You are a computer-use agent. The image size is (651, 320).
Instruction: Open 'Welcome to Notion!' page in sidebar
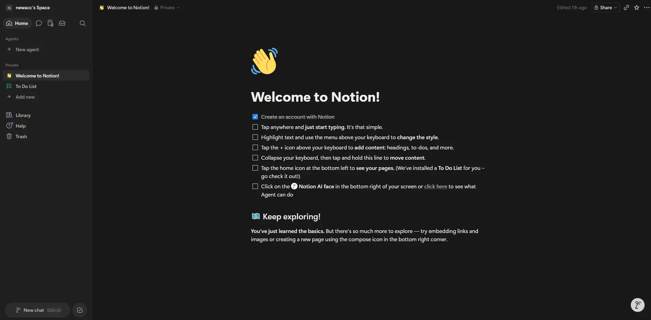(46, 76)
